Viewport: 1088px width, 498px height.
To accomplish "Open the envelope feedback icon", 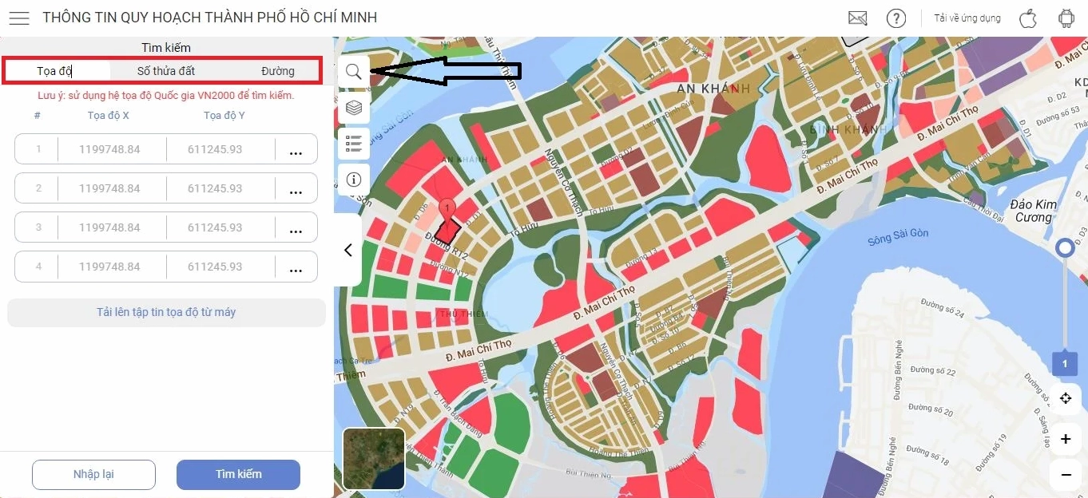I will [x=857, y=17].
